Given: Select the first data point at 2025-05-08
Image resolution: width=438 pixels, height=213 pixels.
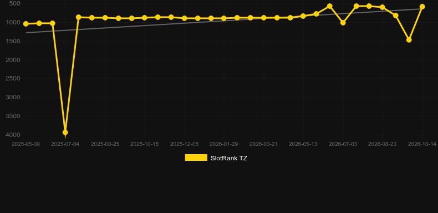Looking at the screenshot, I should [x=26, y=24].
